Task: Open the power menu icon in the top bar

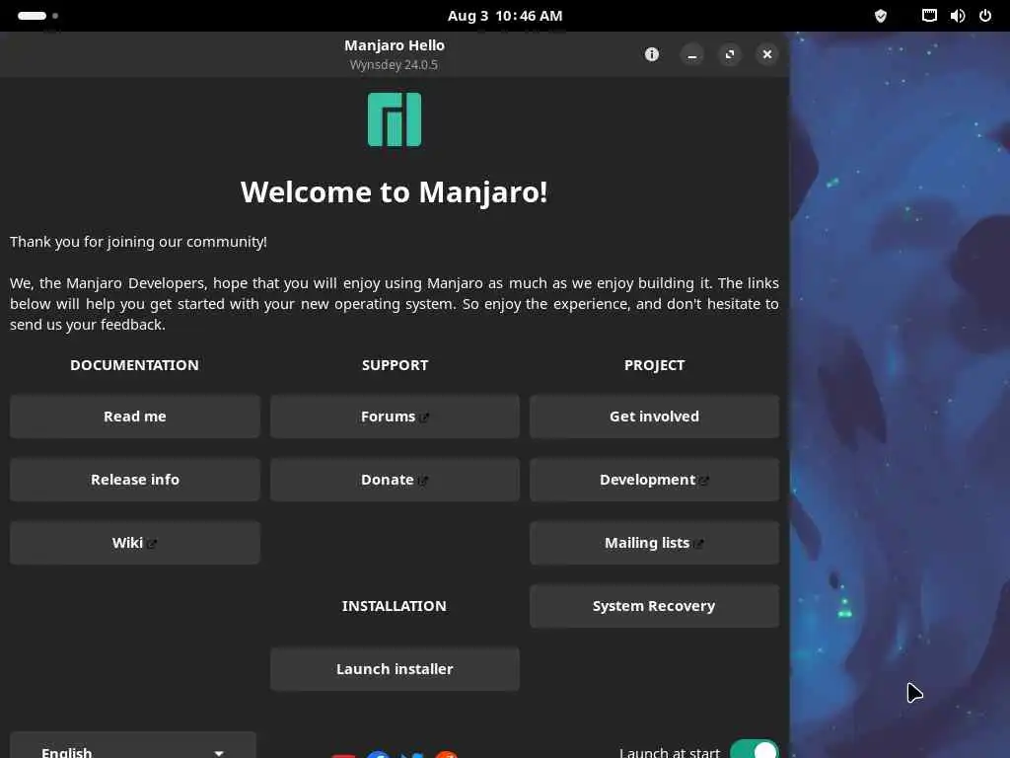Action: (985, 16)
